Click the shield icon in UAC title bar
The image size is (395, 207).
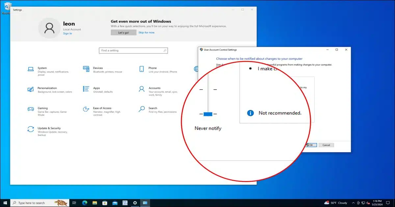(201, 50)
